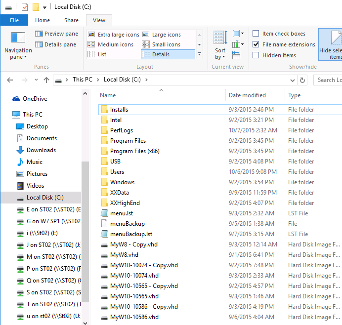Select the MyW8.vhd disk image

(x=120, y=254)
